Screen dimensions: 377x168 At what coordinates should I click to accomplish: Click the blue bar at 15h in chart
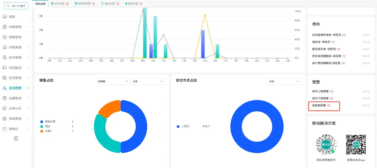pyautogui.click(x=203, y=44)
